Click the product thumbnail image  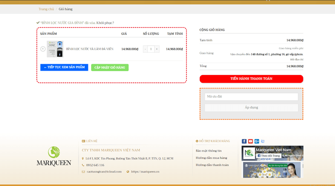pyautogui.click(x=55, y=49)
